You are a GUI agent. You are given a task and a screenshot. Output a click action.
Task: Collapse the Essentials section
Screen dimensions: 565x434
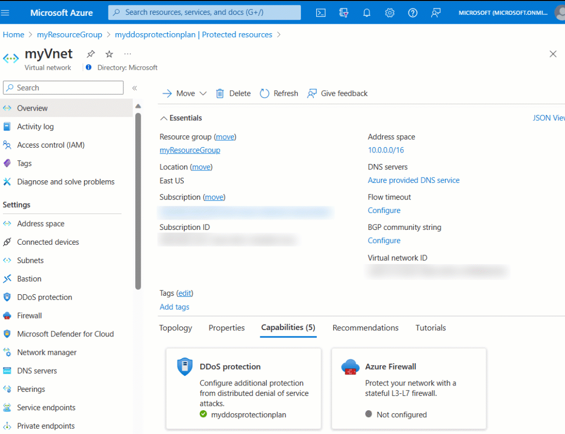pos(181,118)
